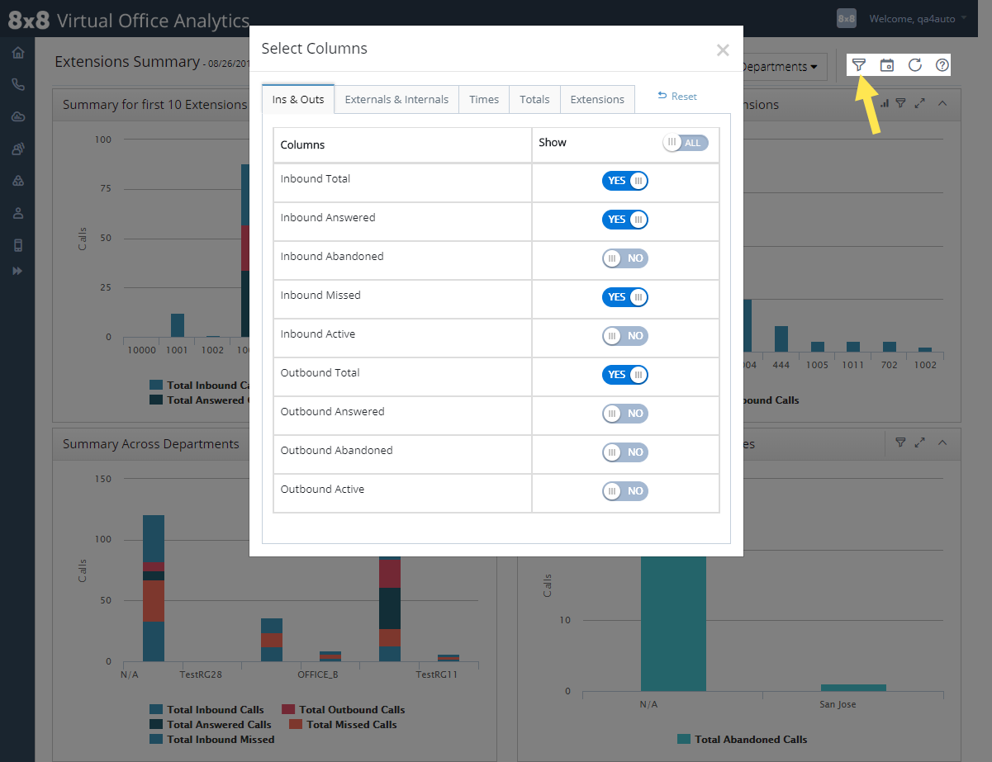
Task: Open the Home dashboard from the sidebar
Action: (17, 51)
